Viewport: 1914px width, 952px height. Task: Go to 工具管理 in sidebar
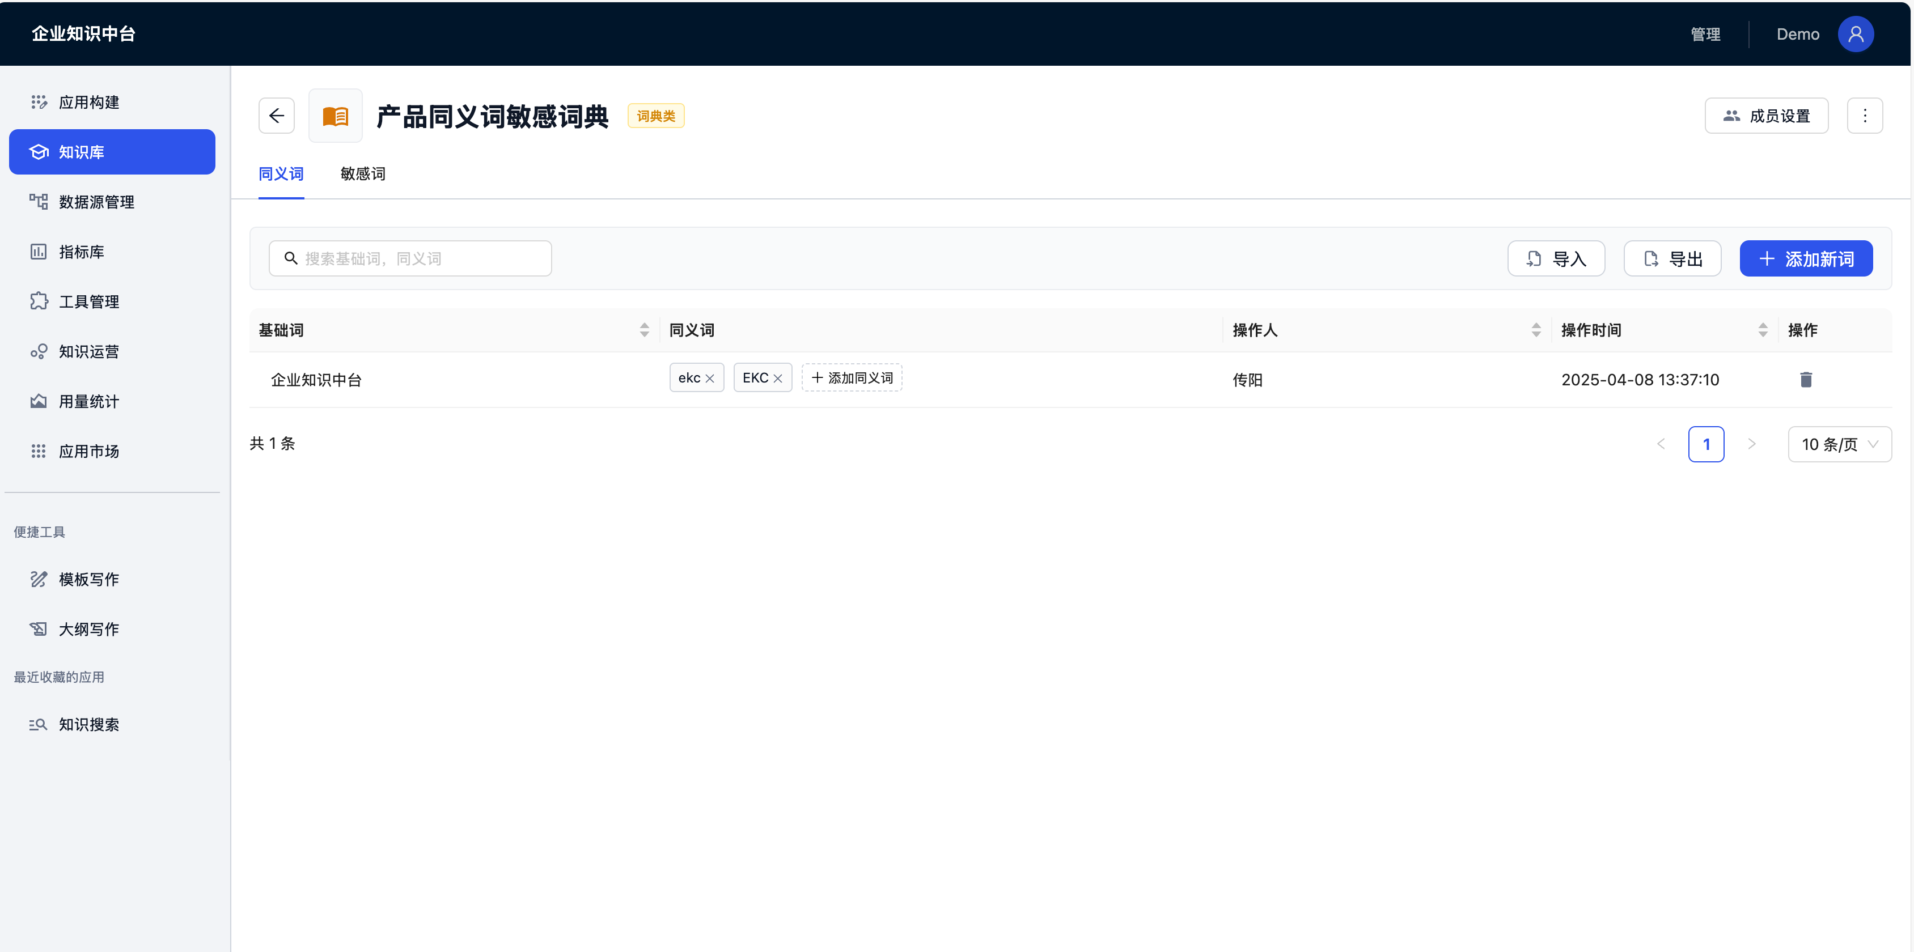point(89,301)
